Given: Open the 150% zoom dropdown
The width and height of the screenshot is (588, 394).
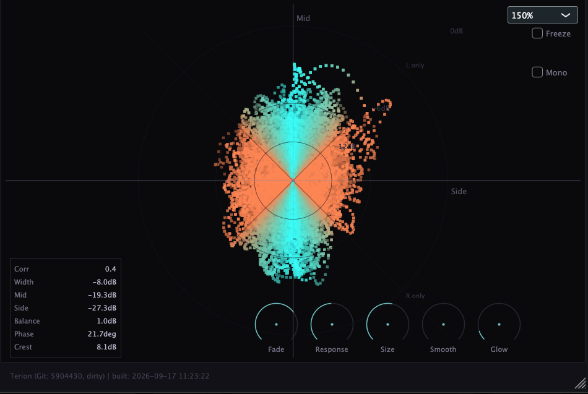Looking at the screenshot, I should coord(542,15).
